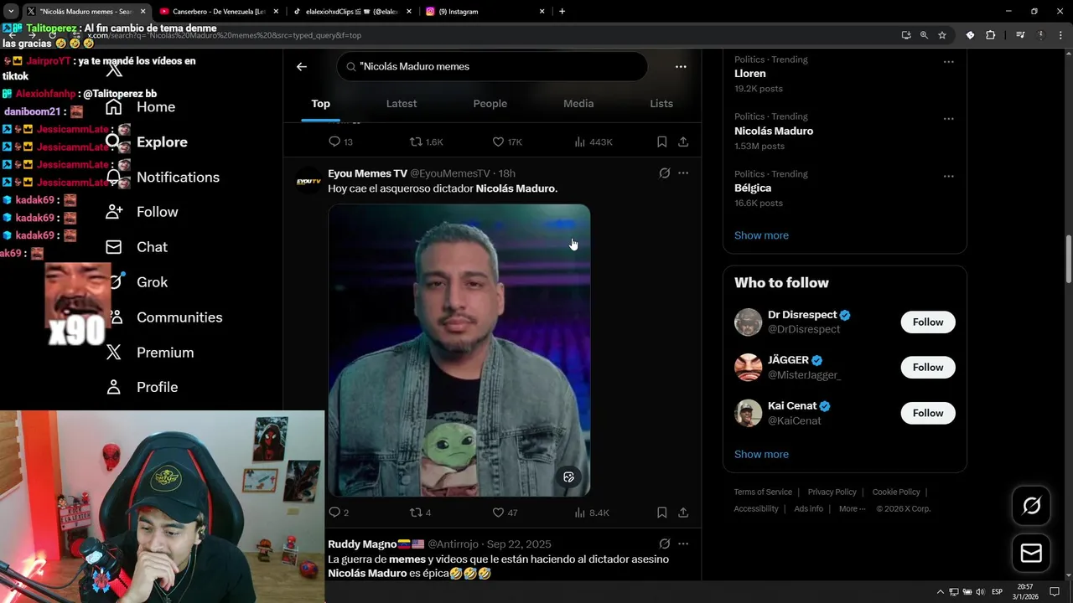Open the Privacy Policy link
Screen dimensions: 1073x603
832,492
